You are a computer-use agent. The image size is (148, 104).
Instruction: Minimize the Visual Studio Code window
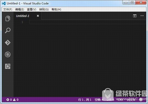pos(126,3)
